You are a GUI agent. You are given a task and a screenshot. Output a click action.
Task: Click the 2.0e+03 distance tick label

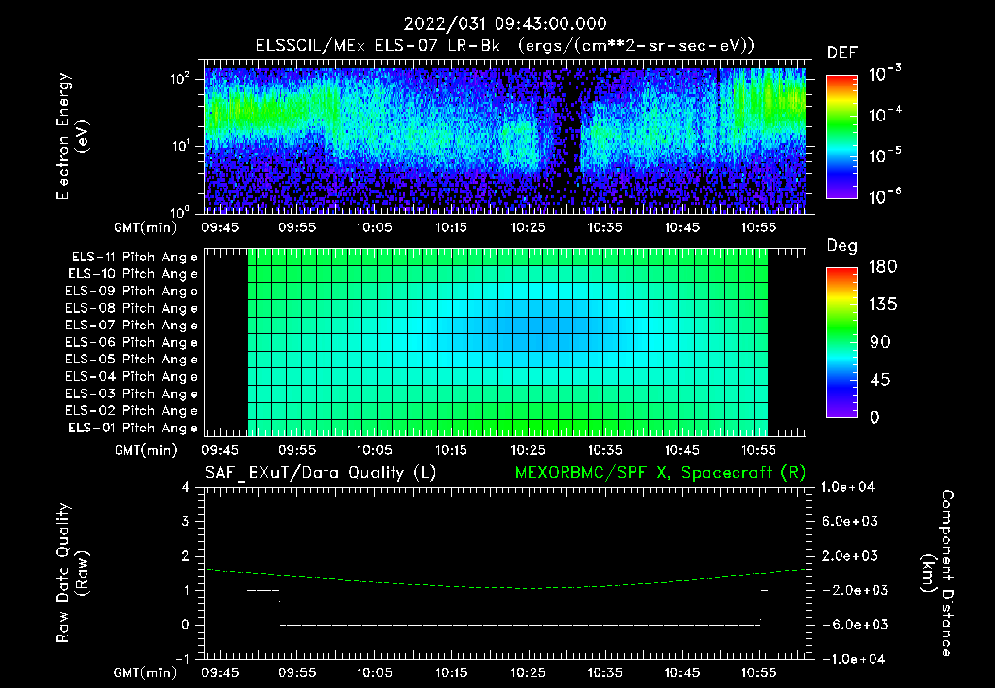click(850, 555)
